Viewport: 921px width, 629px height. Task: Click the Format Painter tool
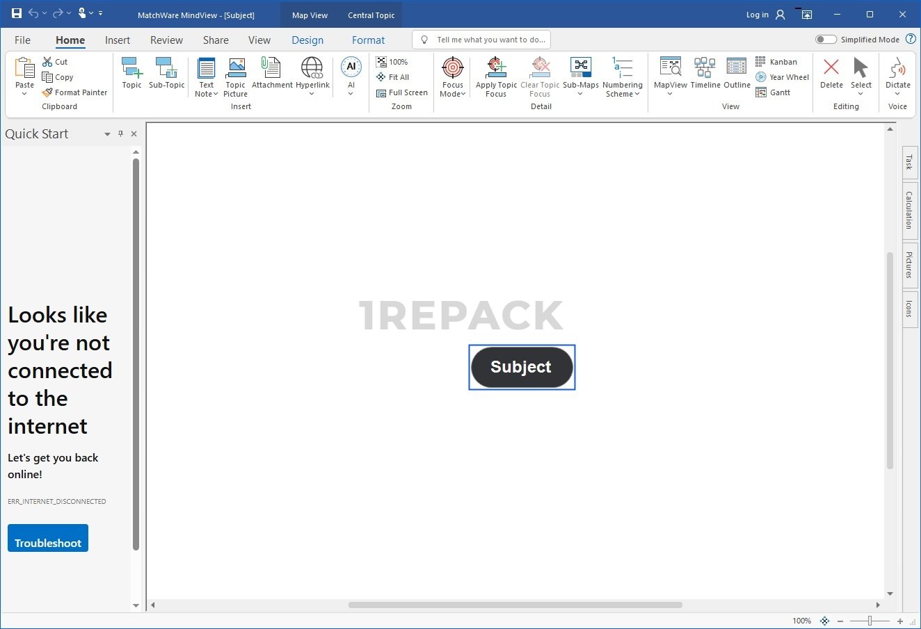pos(75,92)
